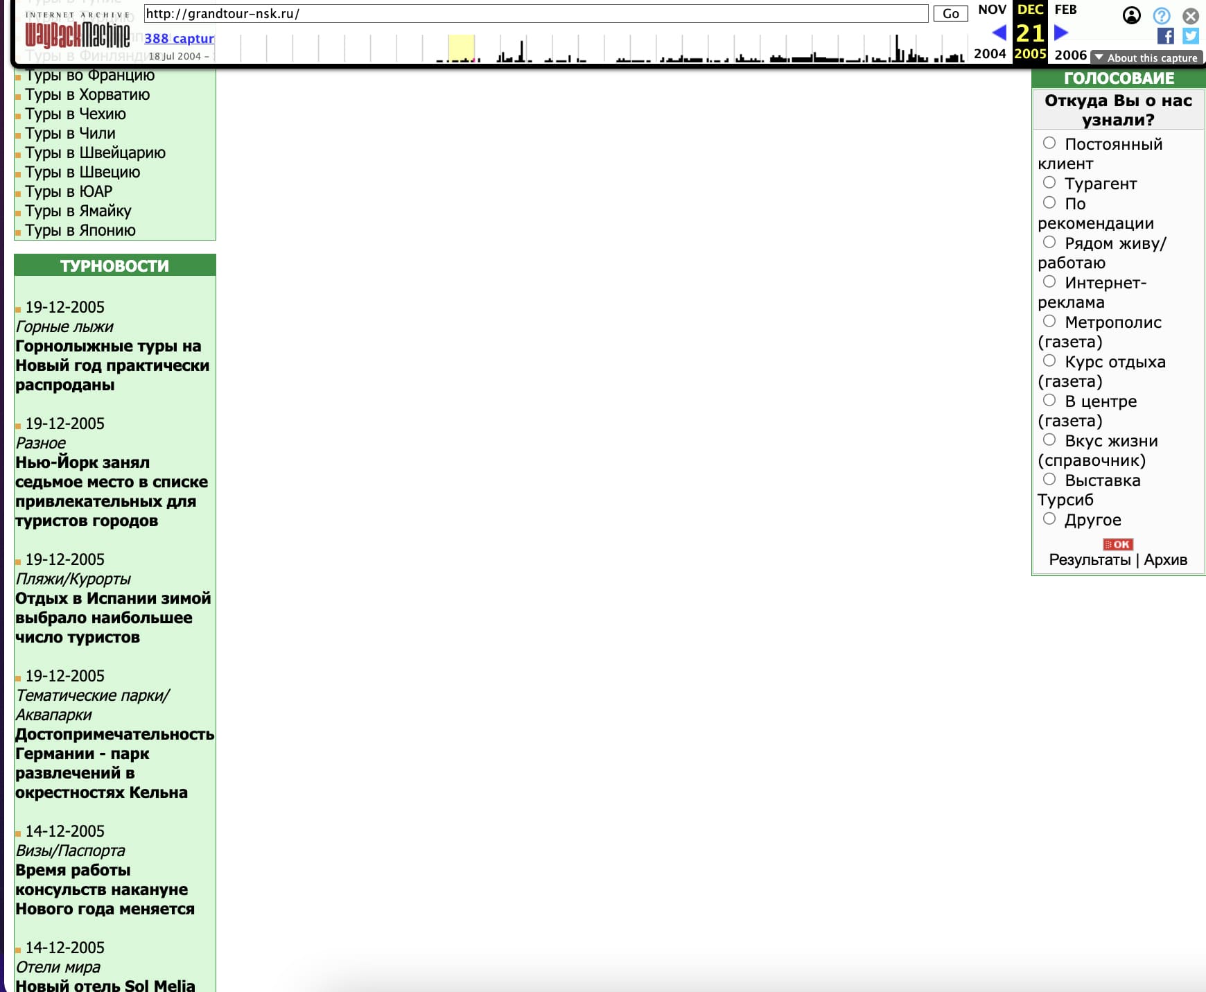The width and height of the screenshot is (1206, 992).
Task: Choose the Другое radio option
Action: [1049, 519]
